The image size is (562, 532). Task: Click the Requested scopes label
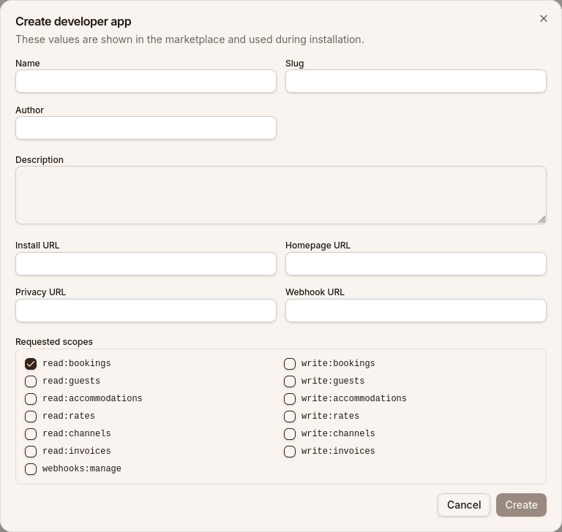(54, 342)
